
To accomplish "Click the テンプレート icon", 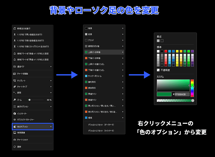I will [14, 81].
